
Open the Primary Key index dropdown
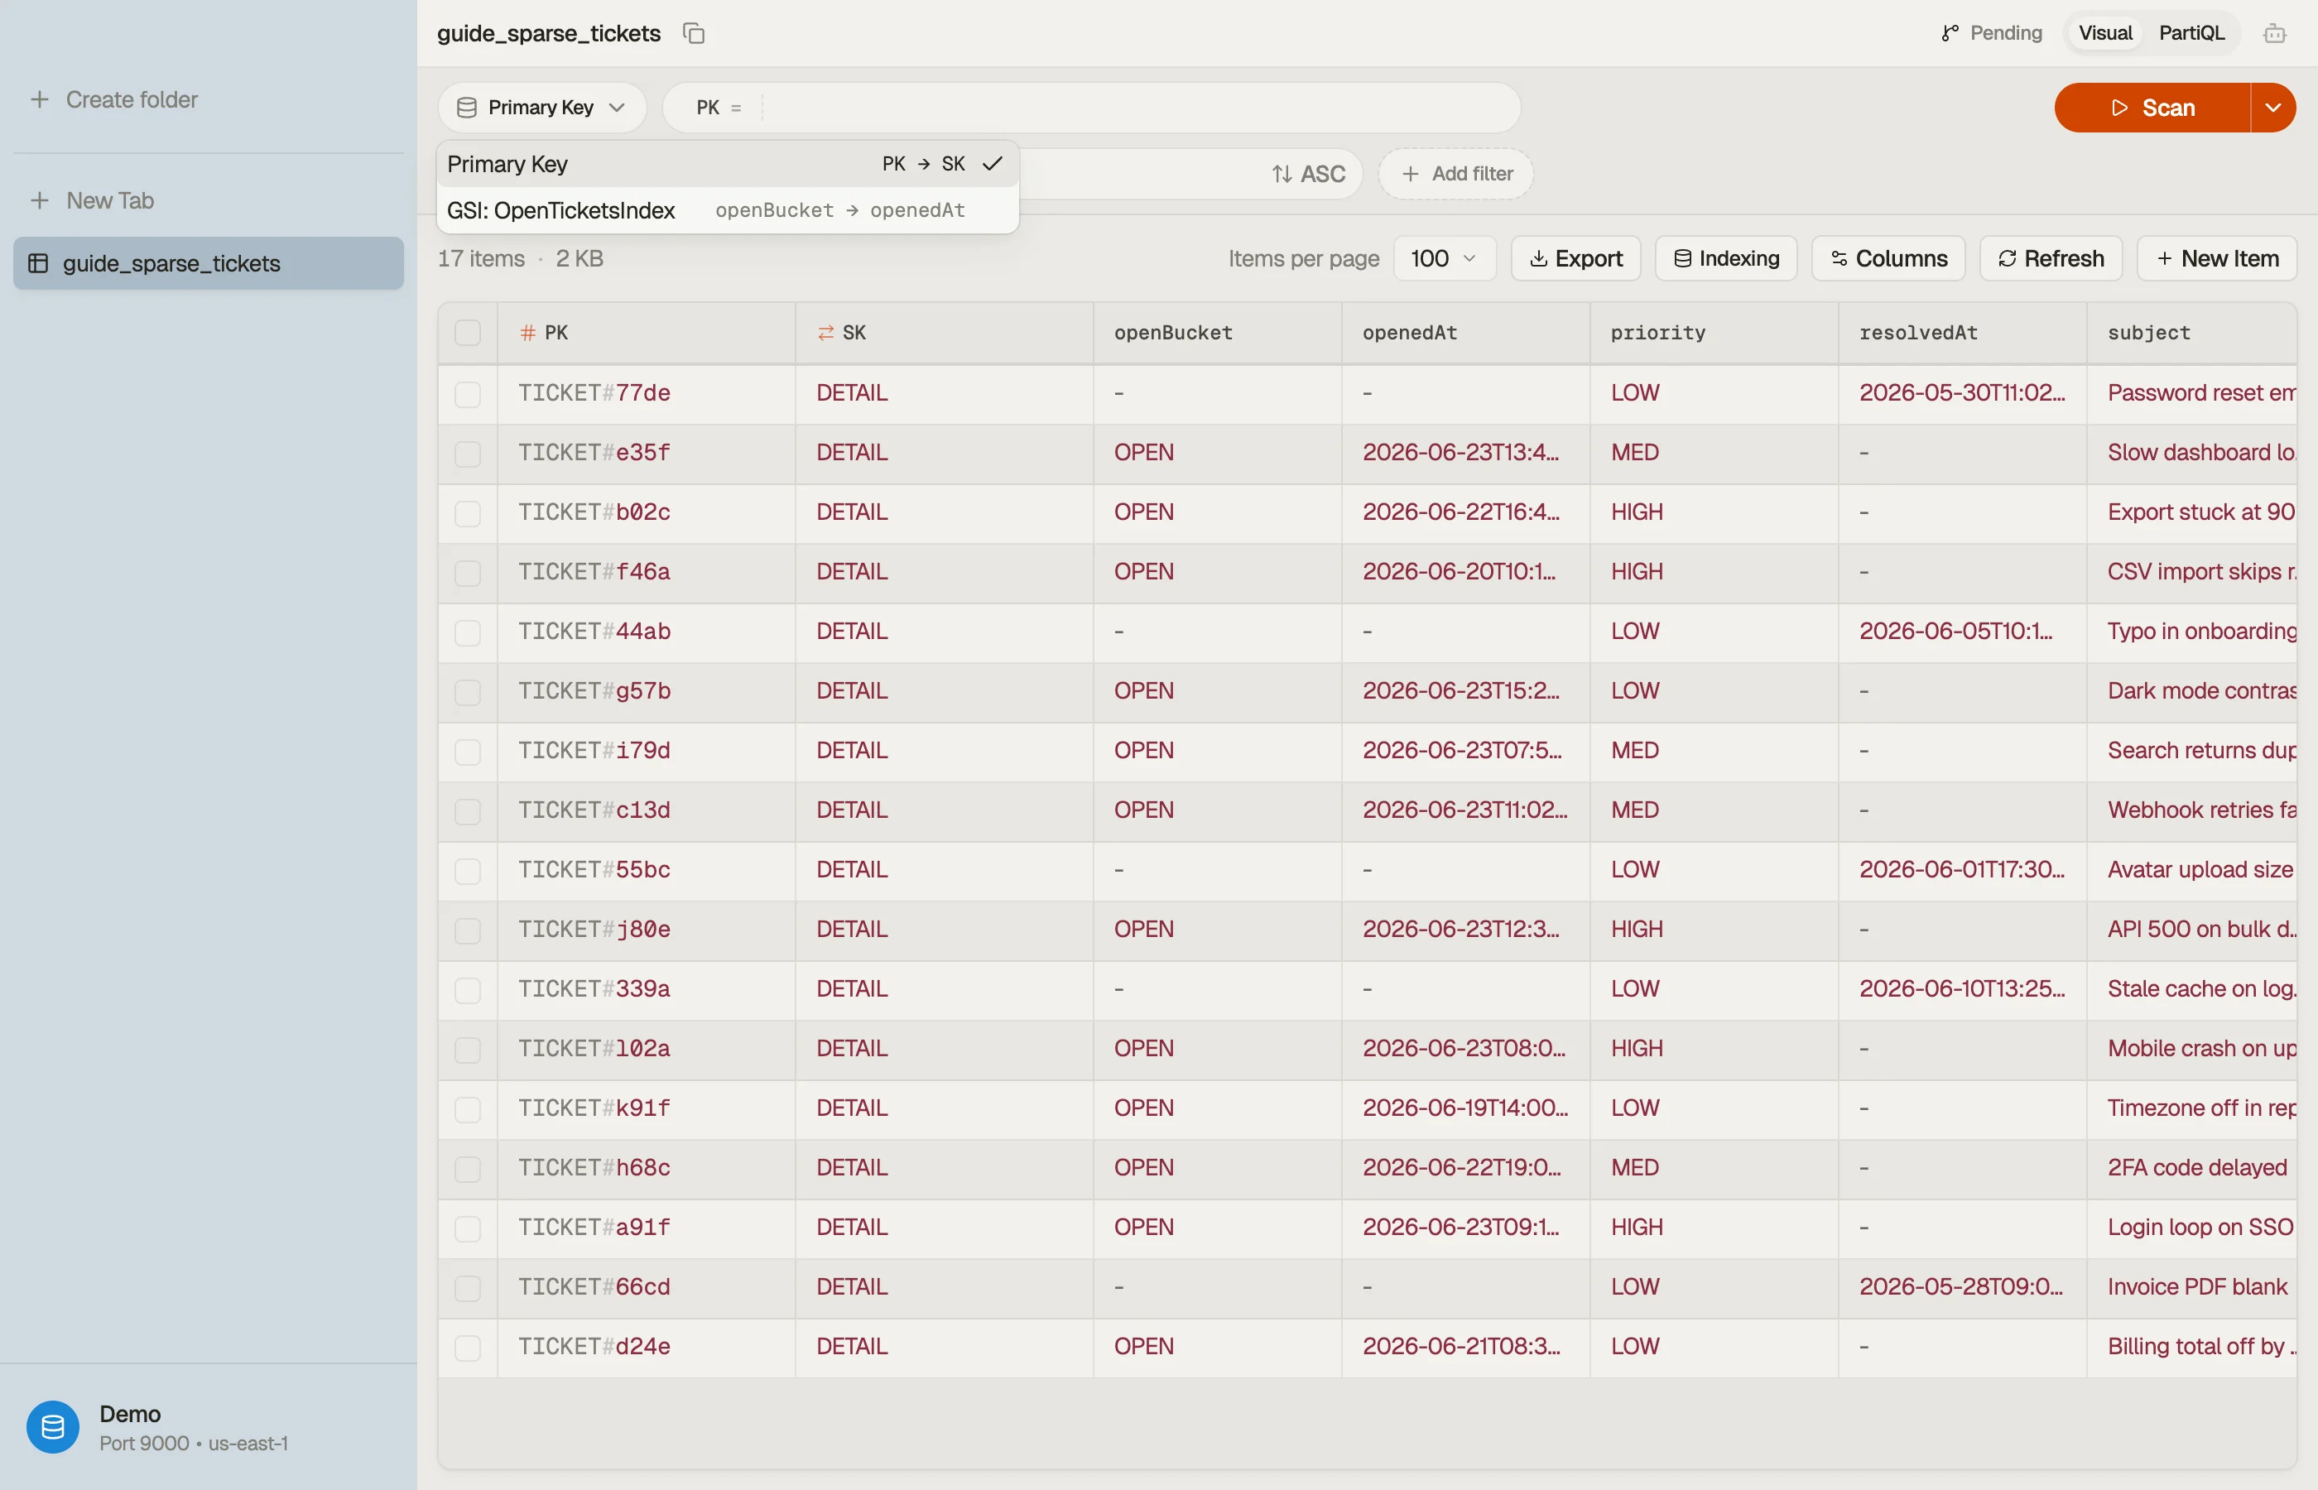tap(541, 108)
